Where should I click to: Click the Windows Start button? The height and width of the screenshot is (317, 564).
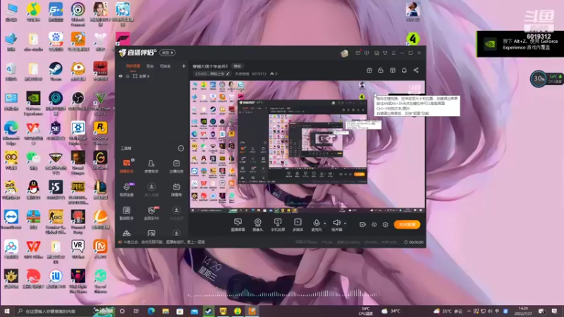click(x=6, y=311)
